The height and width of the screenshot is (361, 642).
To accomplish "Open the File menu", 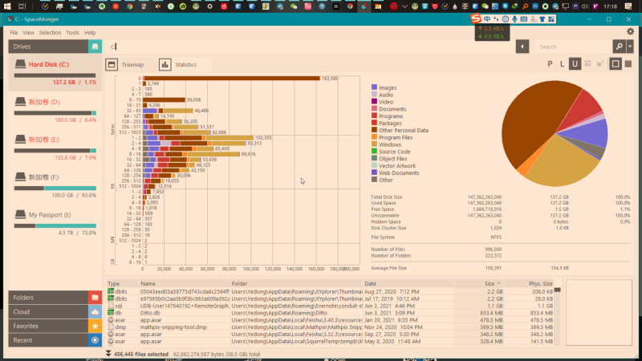I will 14,33.
